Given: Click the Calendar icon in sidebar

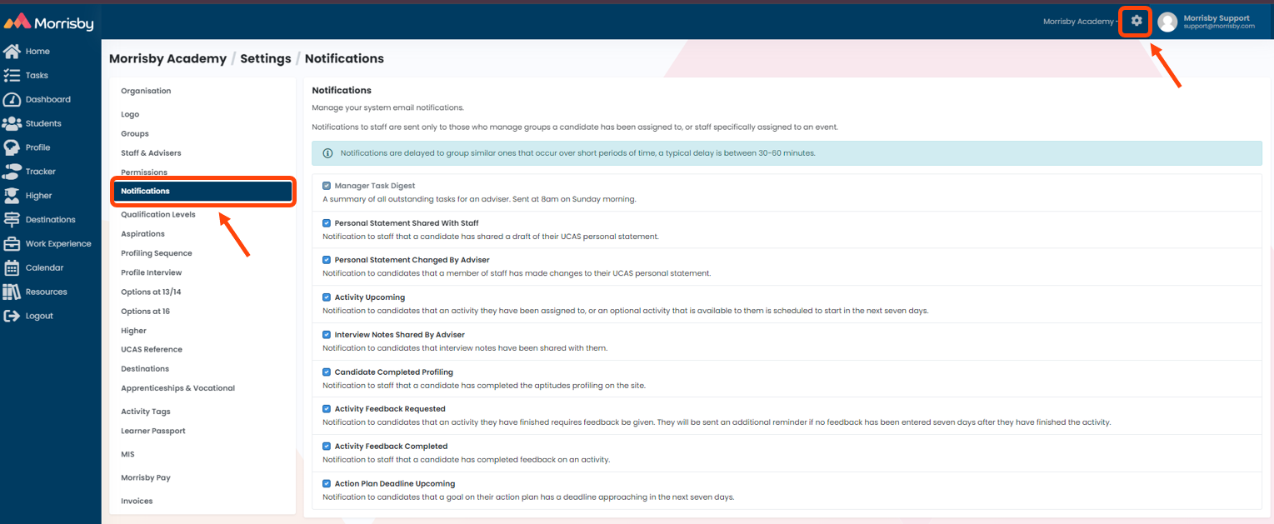Looking at the screenshot, I should tap(12, 268).
